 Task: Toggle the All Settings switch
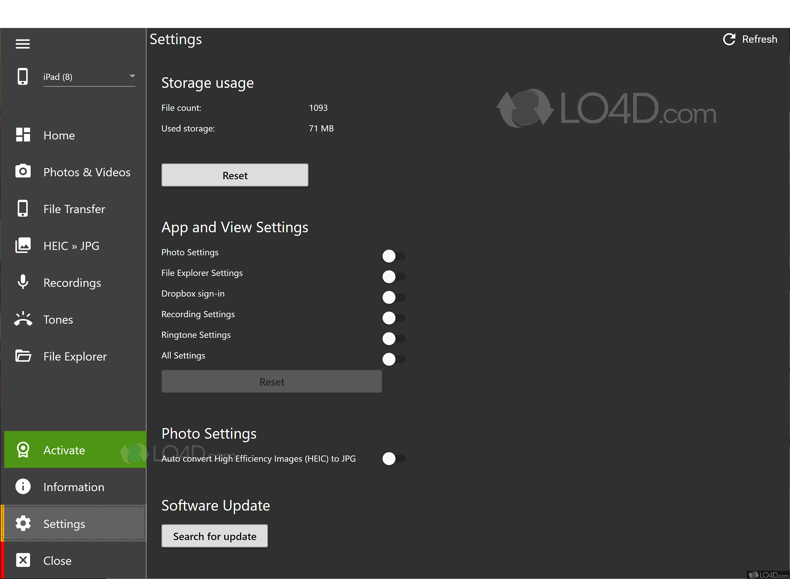(x=394, y=359)
